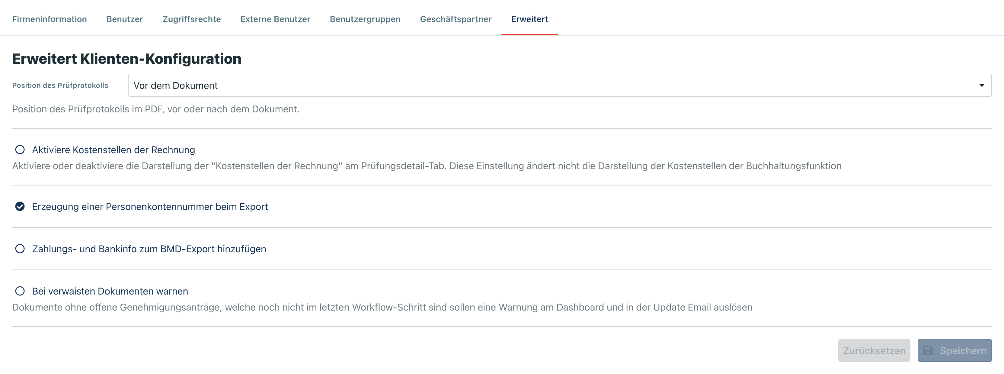The width and height of the screenshot is (1004, 374).
Task: Click the active Erweitert tab
Action: 529,19
